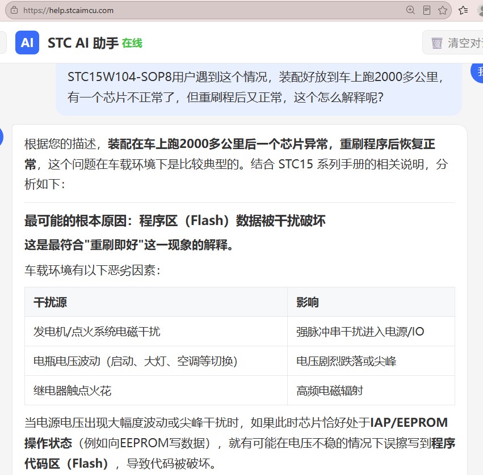
Task: Click the intro paragraph starting 根据您的描述
Action: 236,164
